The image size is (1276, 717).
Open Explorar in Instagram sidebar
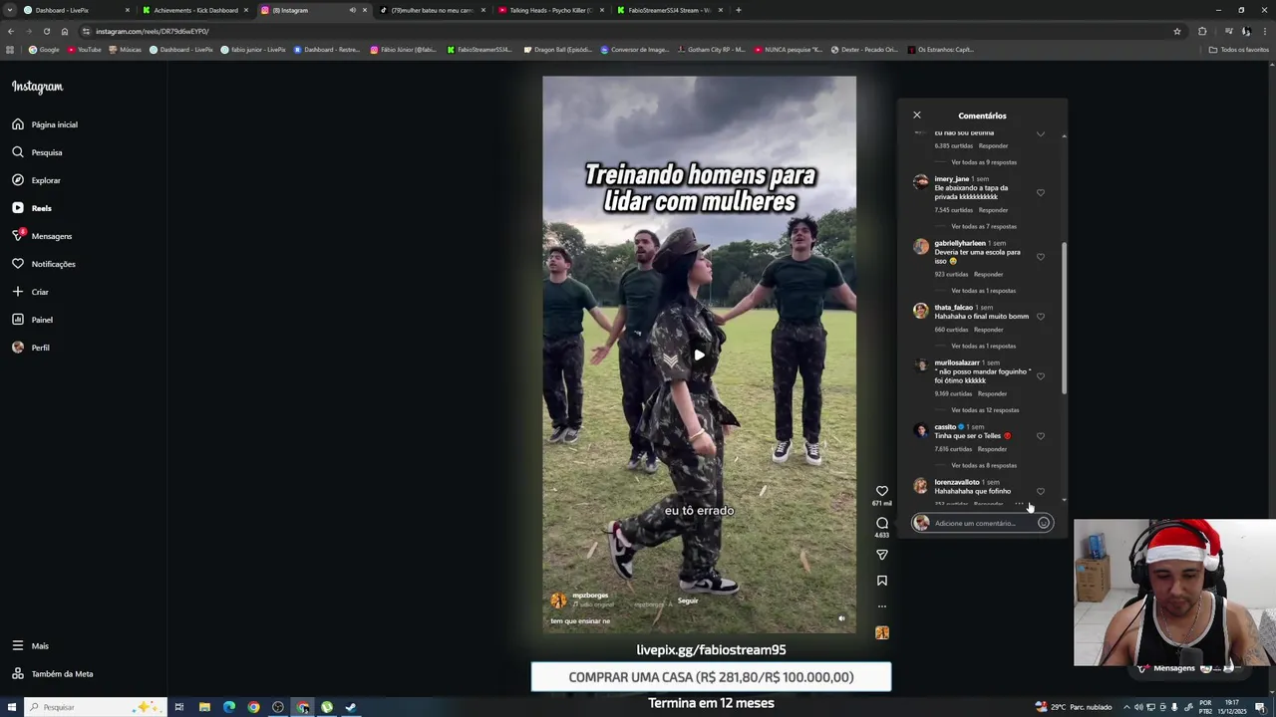coord(37,180)
